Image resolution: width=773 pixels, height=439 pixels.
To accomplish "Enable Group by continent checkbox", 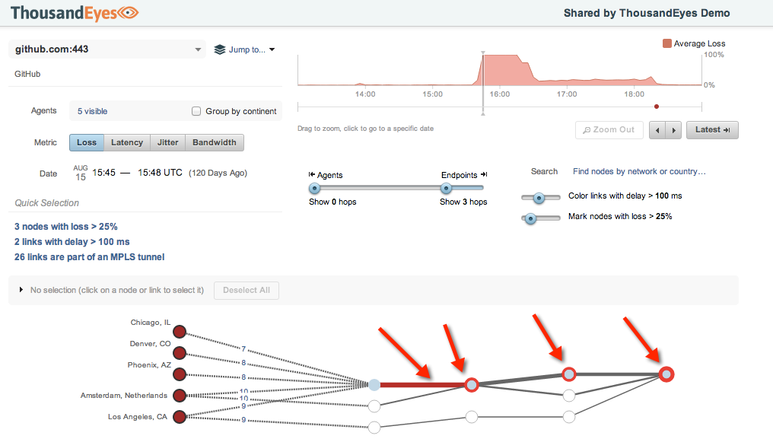I will point(197,111).
